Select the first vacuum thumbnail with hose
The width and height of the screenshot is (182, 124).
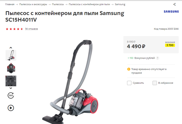(x=11, y=55)
